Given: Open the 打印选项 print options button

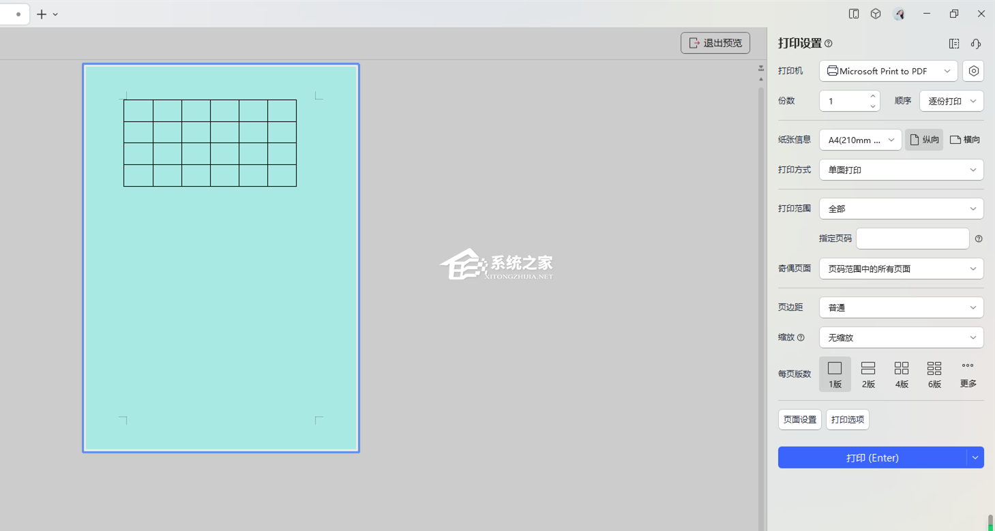Looking at the screenshot, I should click(x=848, y=419).
